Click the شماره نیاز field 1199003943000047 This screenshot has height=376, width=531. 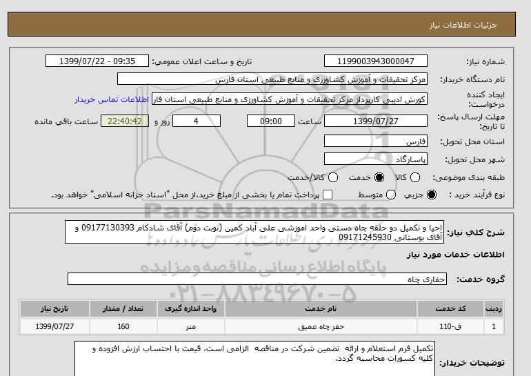(x=376, y=61)
